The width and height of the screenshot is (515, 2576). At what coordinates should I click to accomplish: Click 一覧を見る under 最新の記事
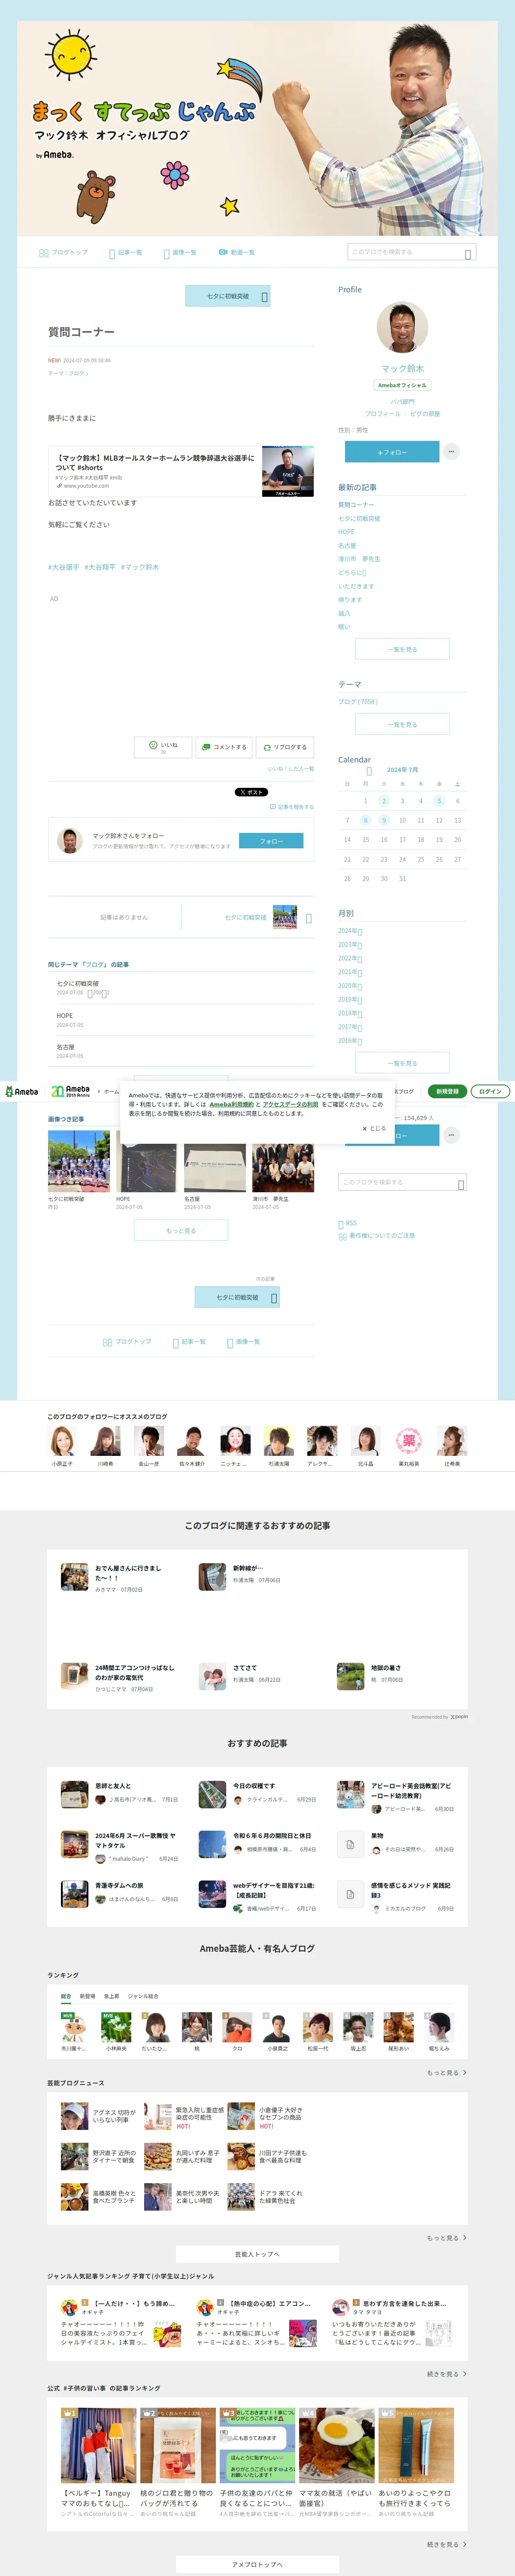(x=402, y=649)
